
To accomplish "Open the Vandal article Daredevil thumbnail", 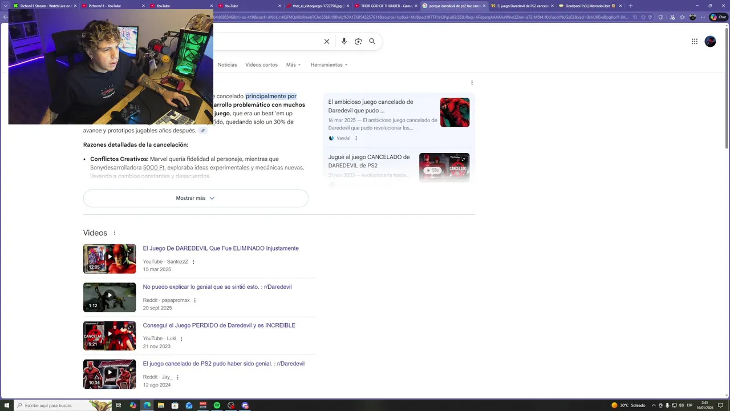I will pos(455,112).
